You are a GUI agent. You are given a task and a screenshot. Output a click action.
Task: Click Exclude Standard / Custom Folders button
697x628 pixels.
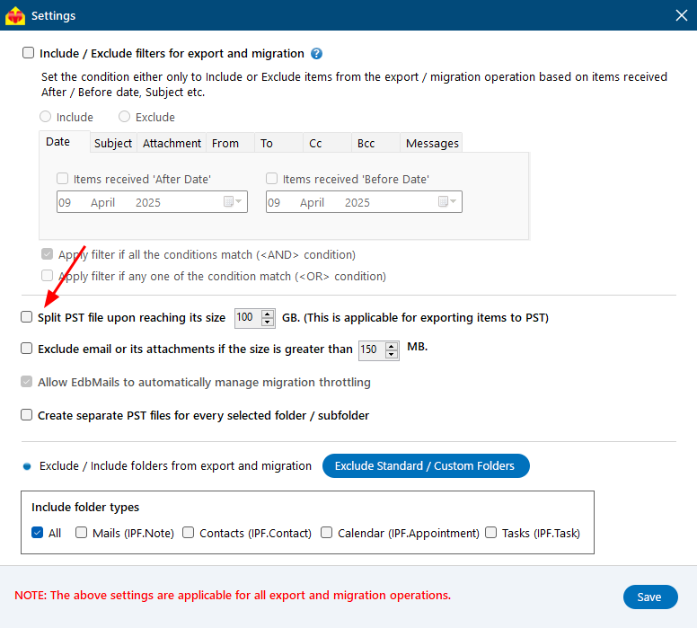426,465
